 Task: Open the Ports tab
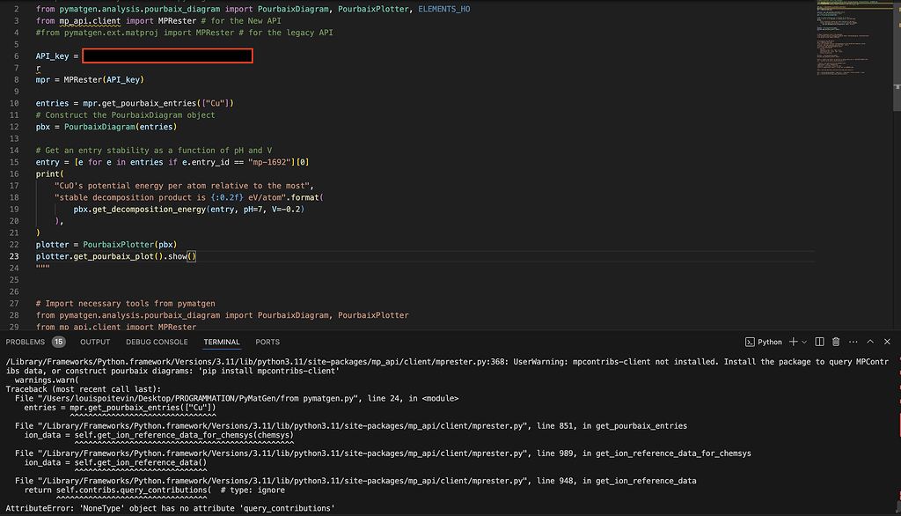267,342
